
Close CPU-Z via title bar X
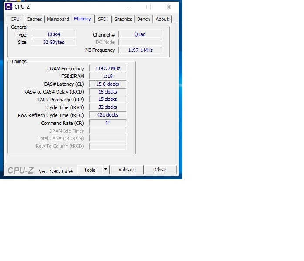coord(169,7)
